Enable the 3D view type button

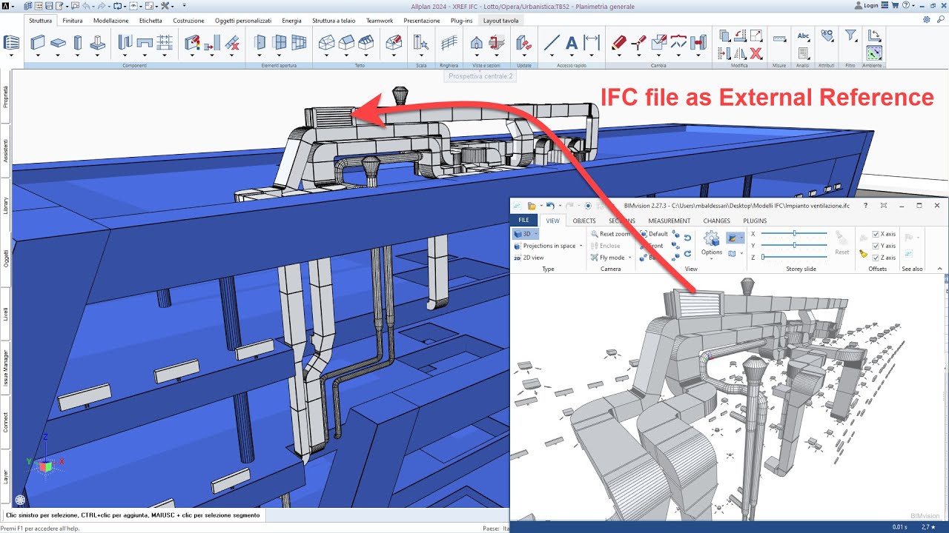(525, 234)
